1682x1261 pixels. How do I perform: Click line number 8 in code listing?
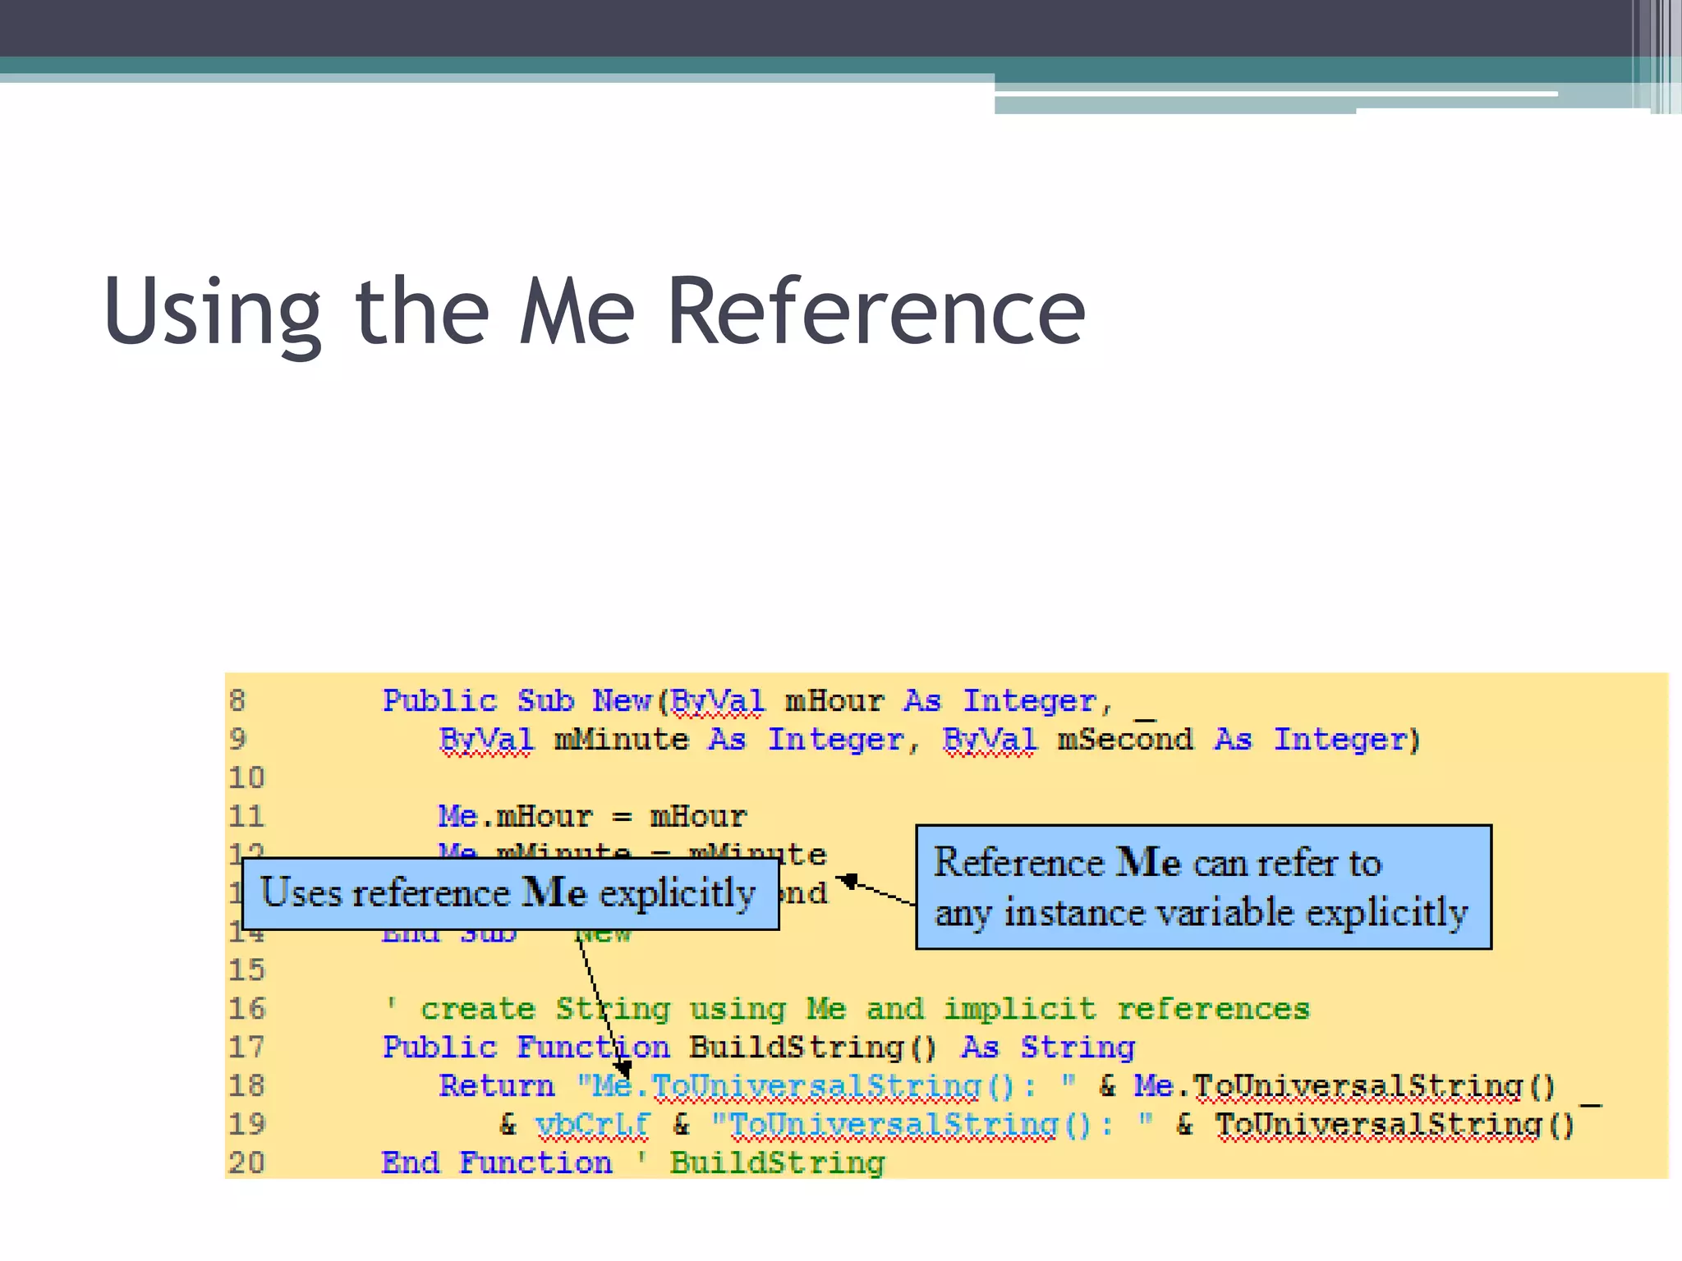click(237, 700)
